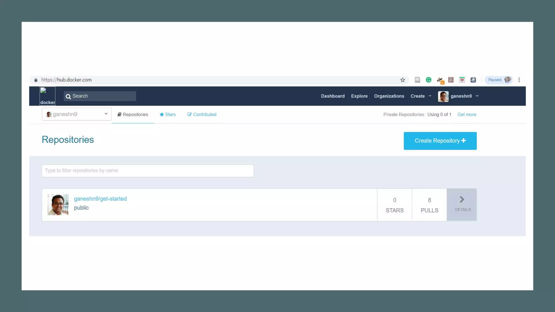
Task: Open the ganeshn9/get-started repository link
Action: pyautogui.click(x=100, y=199)
